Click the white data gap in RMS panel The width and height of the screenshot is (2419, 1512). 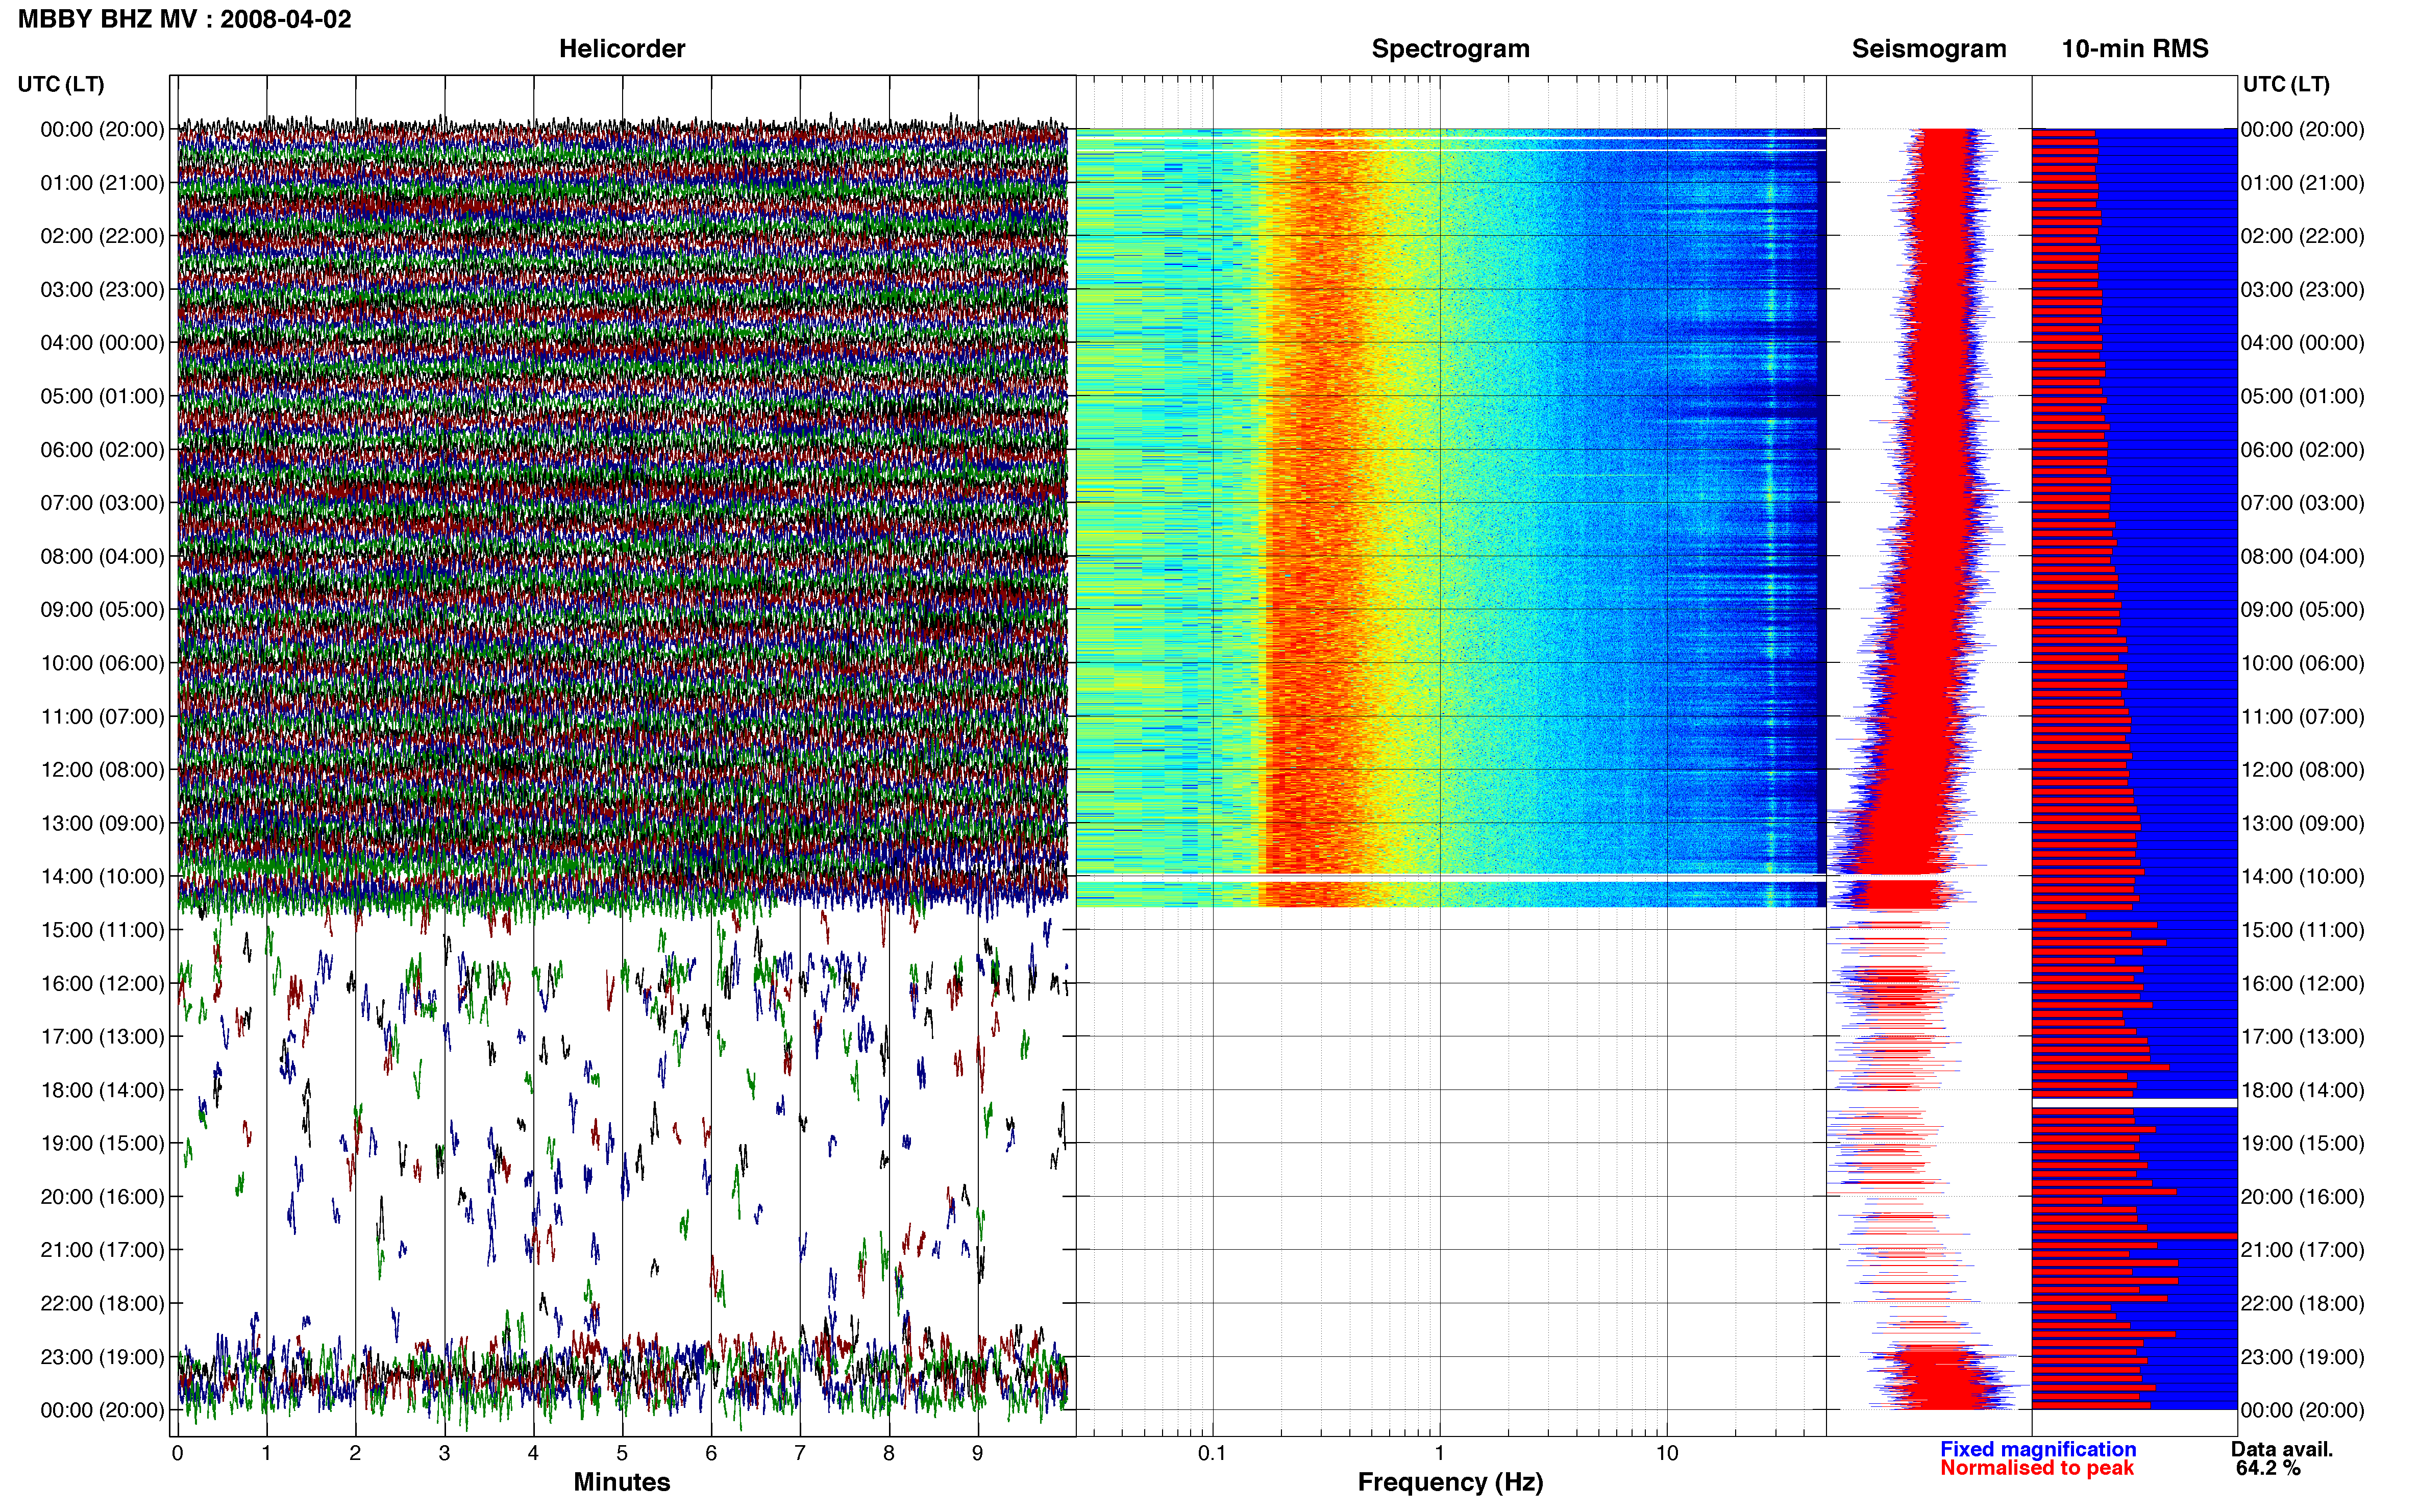coord(2134,1103)
